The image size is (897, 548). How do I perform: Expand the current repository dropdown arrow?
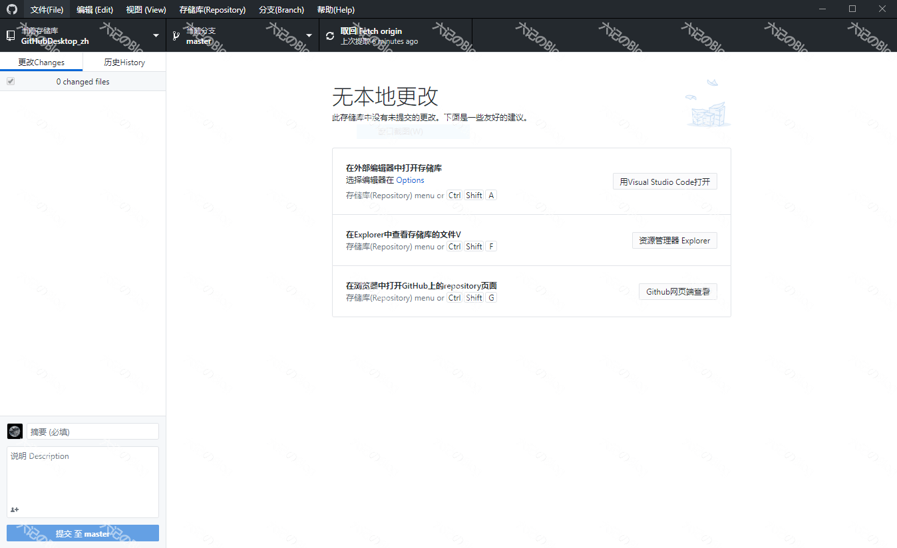pos(156,35)
